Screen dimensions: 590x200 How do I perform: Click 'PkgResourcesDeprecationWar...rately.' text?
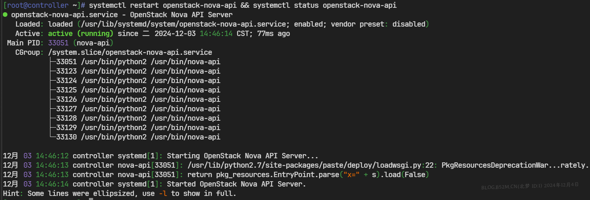[515, 165]
